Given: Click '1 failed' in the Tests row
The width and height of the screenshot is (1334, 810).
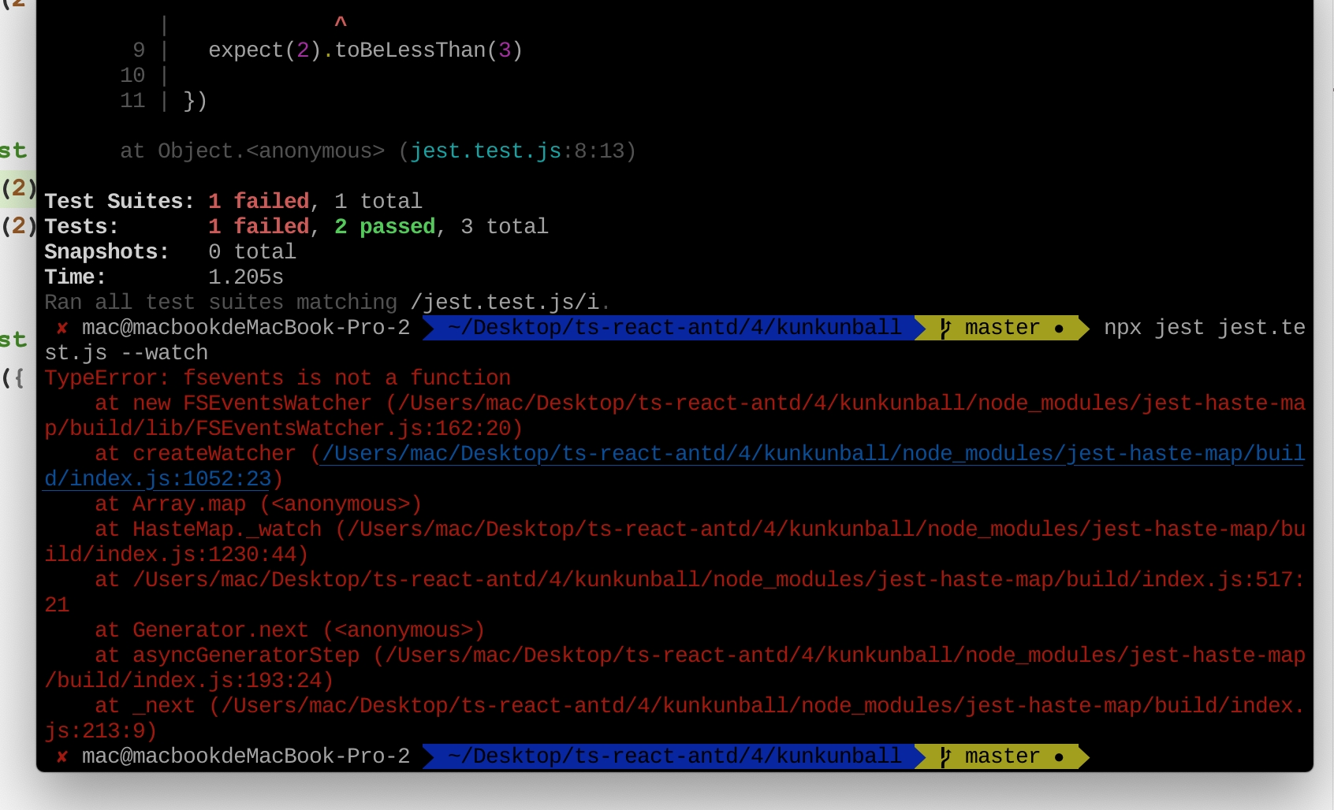Looking at the screenshot, I should pyautogui.click(x=259, y=227).
